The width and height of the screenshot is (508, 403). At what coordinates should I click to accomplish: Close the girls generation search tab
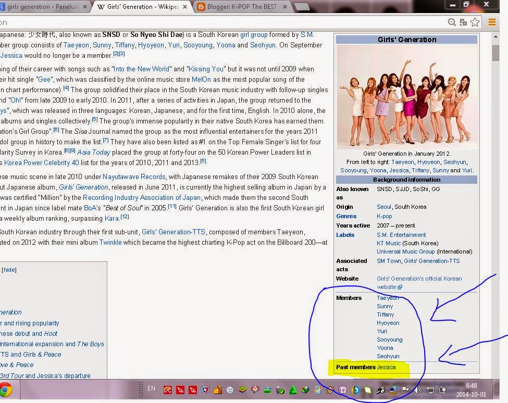pos(85,7)
